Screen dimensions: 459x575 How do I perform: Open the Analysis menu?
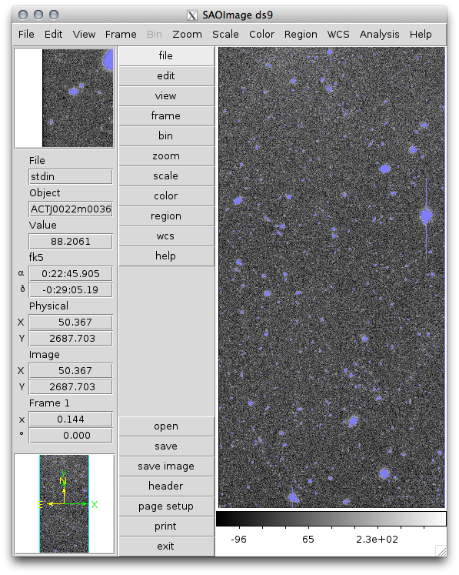click(379, 35)
